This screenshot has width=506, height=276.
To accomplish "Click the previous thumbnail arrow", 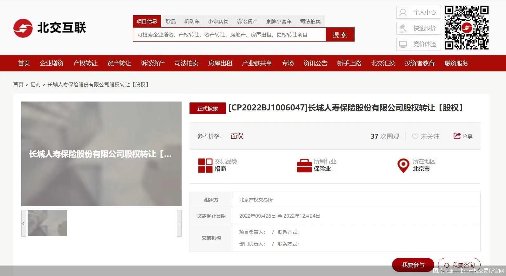I will click(23, 223).
